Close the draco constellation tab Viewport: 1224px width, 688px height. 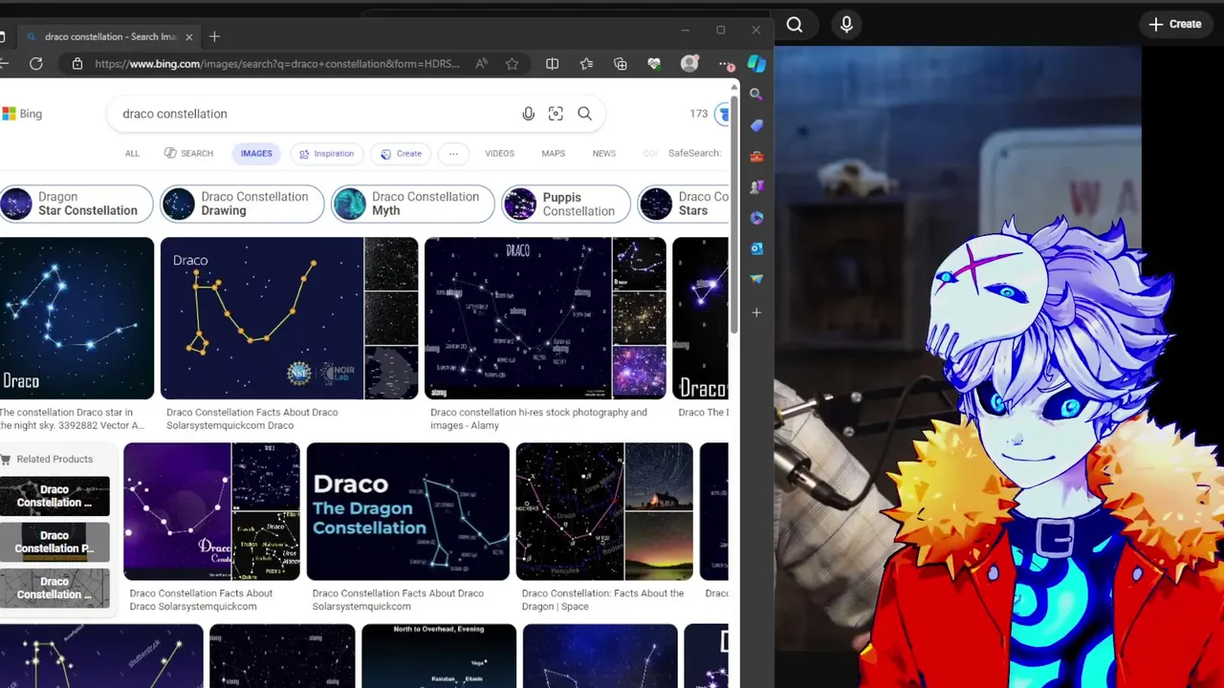[188, 36]
